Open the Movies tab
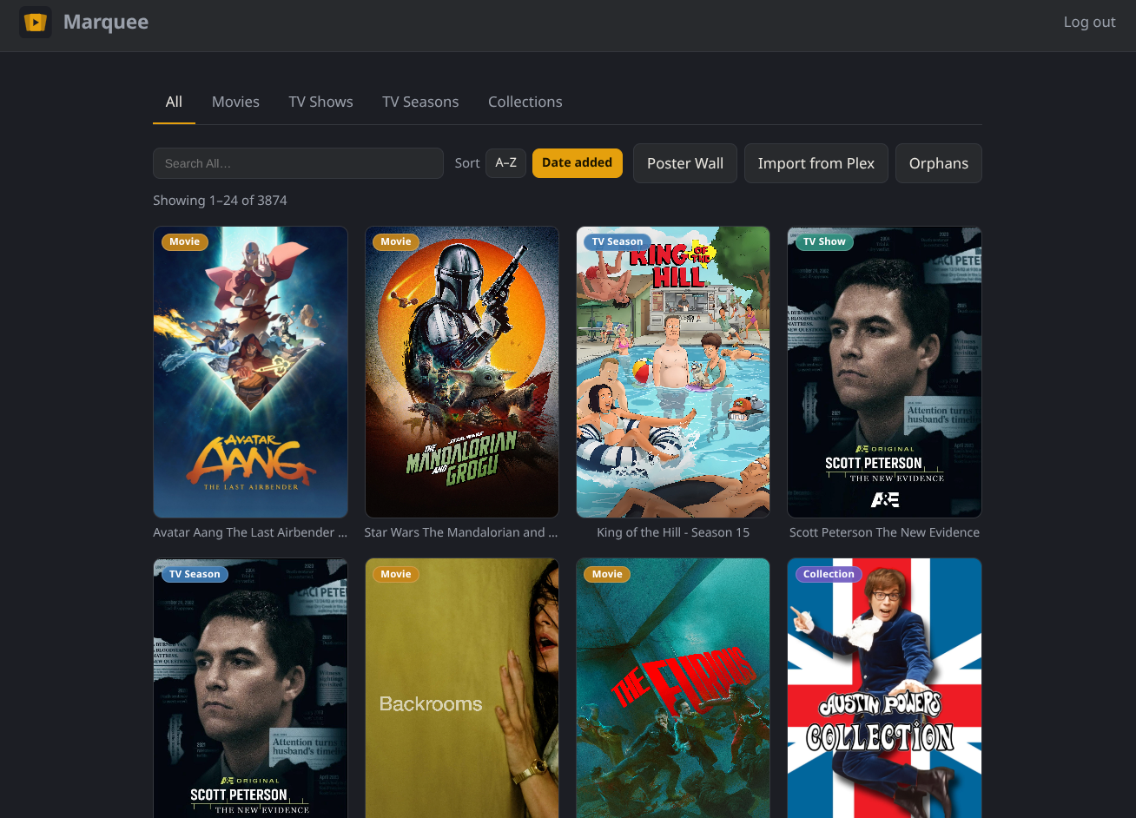 coord(235,102)
